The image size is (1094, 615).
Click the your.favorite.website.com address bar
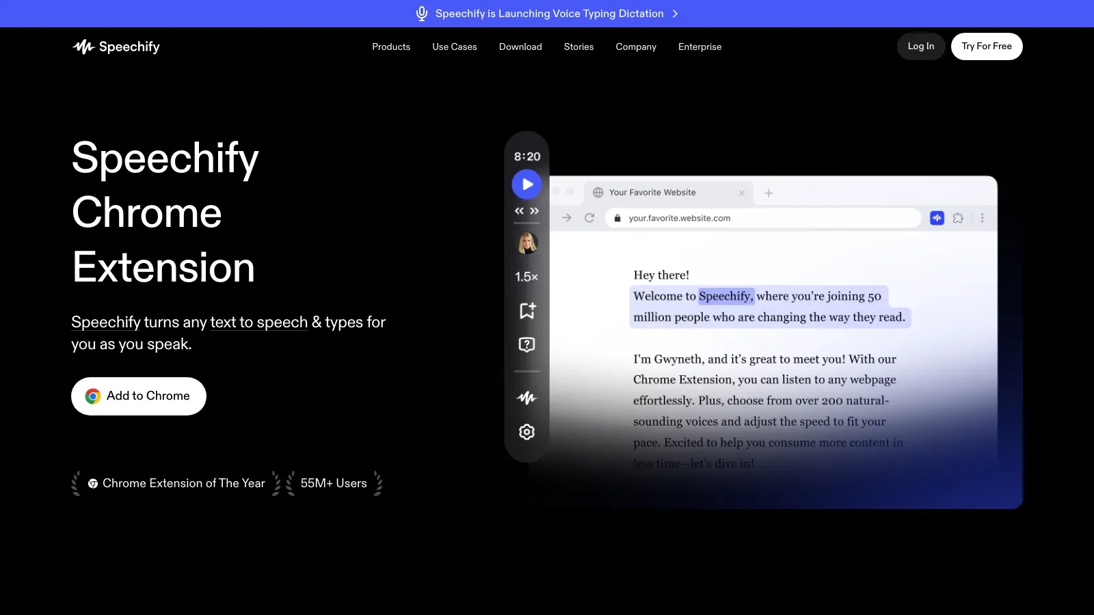[x=763, y=218]
